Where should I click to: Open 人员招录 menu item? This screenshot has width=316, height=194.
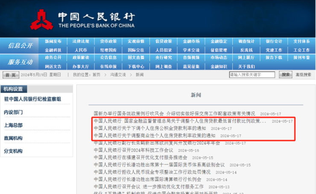pyautogui.click(x=164, y=50)
